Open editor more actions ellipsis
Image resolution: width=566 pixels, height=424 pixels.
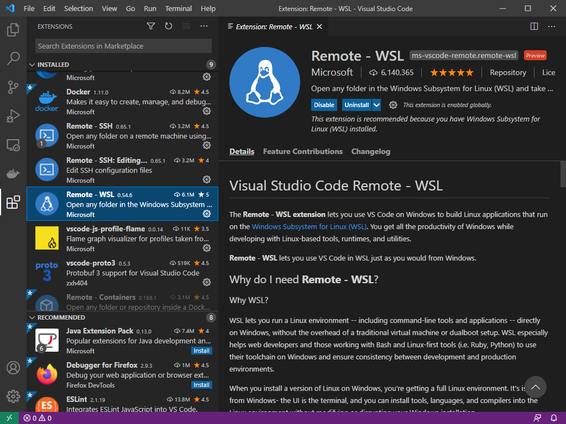tap(552, 26)
